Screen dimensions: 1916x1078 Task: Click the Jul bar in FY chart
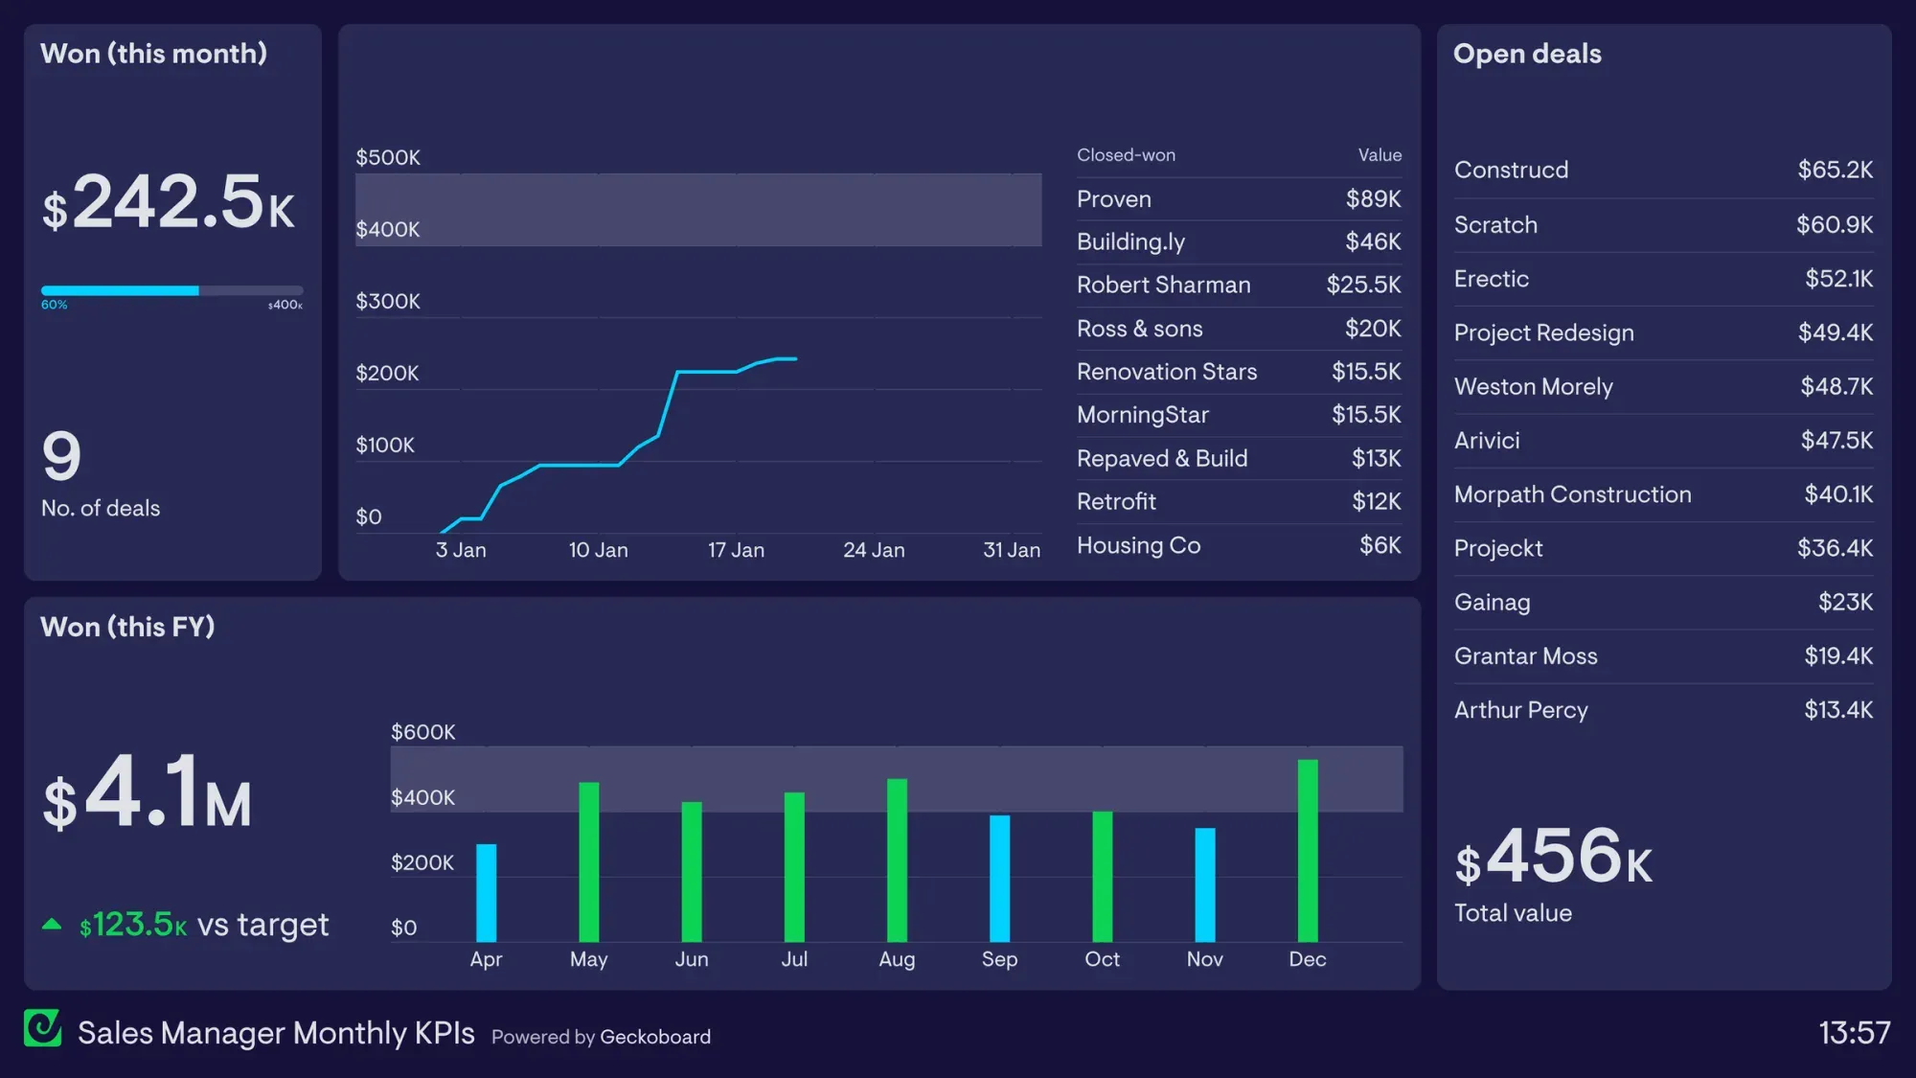coord(794,867)
